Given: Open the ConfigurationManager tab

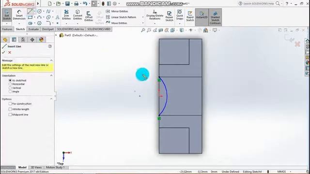Looking at the screenshot, I should point(23,40).
